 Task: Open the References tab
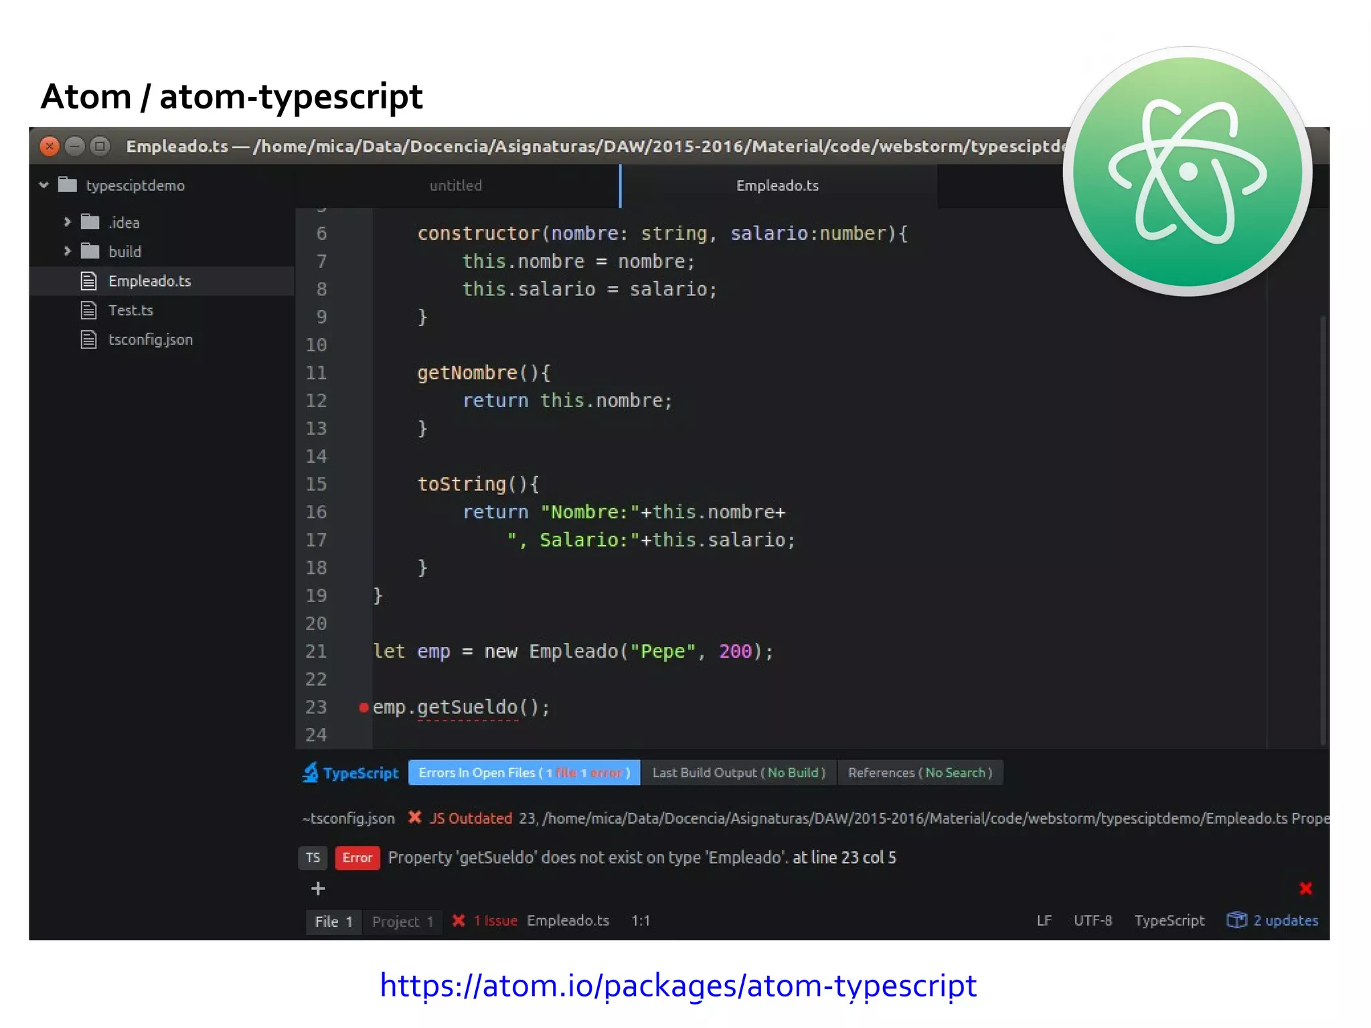tap(920, 773)
